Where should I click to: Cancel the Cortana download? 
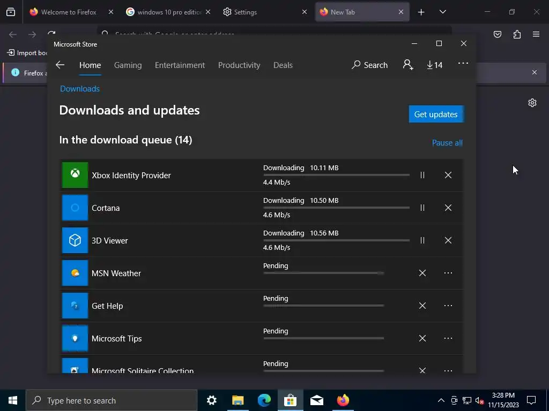tap(448, 208)
